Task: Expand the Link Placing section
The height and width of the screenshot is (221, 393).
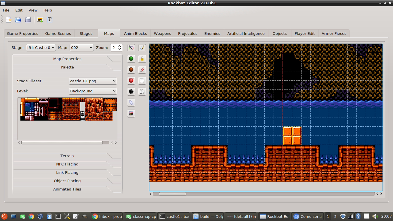Action: 67,172
